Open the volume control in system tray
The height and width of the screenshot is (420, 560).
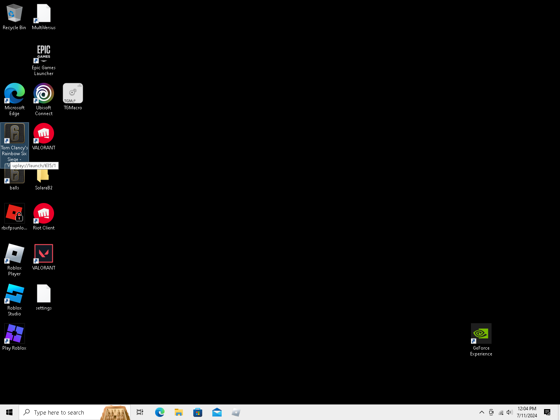(x=509, y=412)
